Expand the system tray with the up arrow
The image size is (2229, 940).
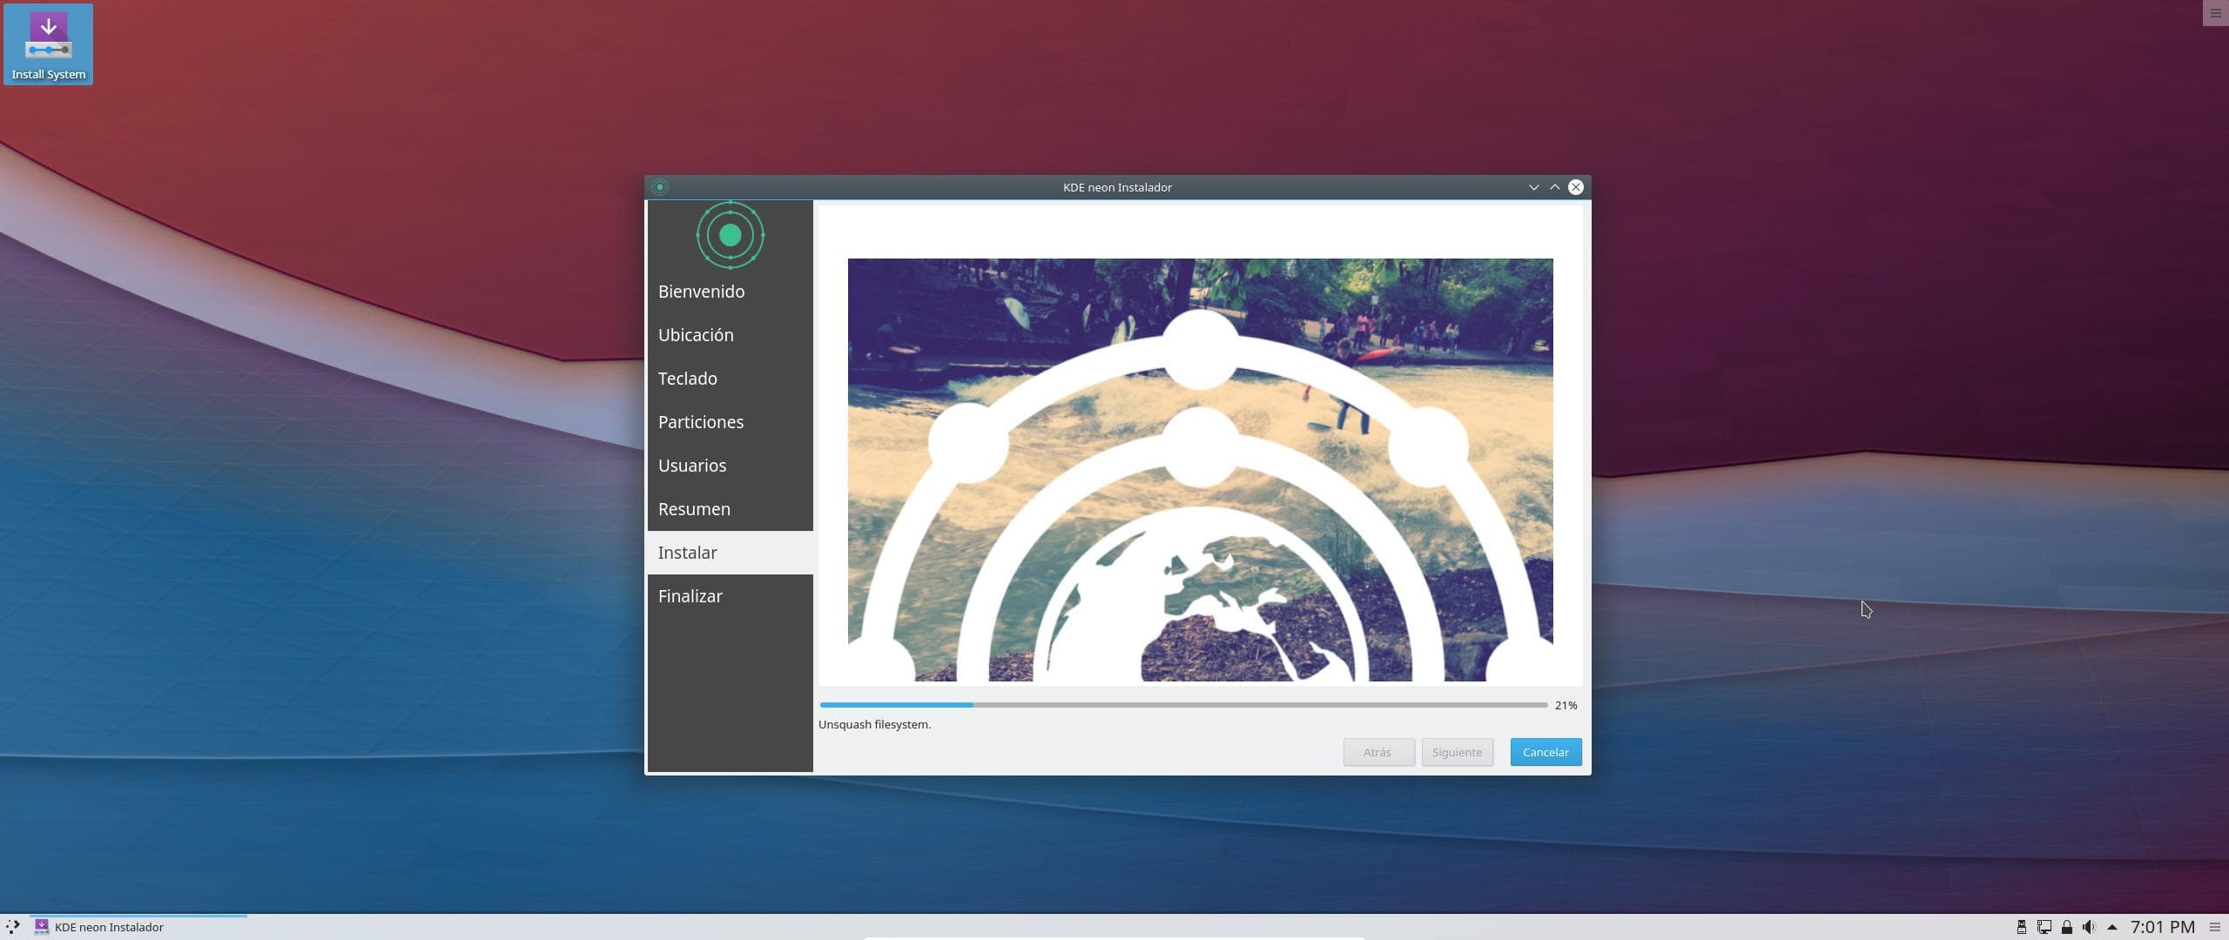pyautogui.click(x=2112, y=927)
